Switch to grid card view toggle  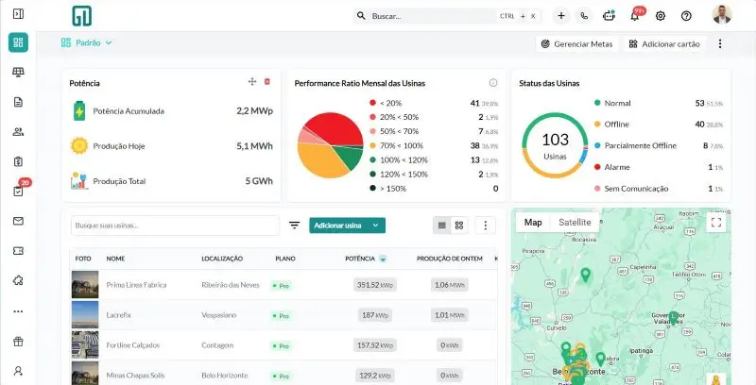[459, 226]
